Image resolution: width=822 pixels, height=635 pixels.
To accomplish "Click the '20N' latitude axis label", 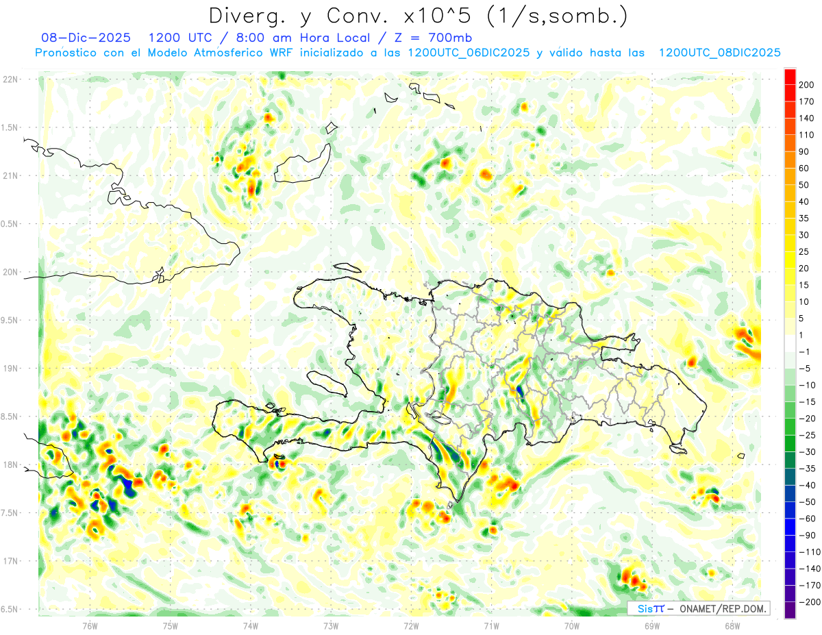I will (x=10, y=272).
